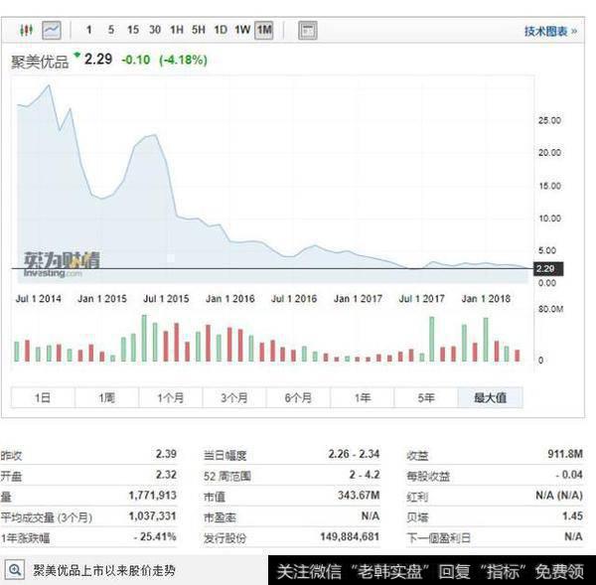This screenshot has width=596, height=585.
Task: Click the 市值 value 343.67M
Action: [x=359, y=496]
